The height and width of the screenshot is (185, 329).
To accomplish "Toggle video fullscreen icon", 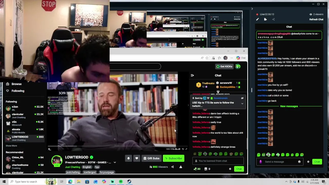I will point(186,149).
